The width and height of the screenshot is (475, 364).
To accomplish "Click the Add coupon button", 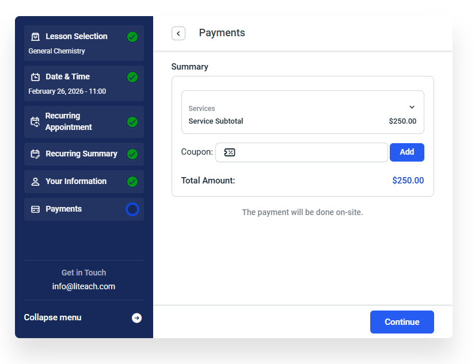I will [407, 152].
